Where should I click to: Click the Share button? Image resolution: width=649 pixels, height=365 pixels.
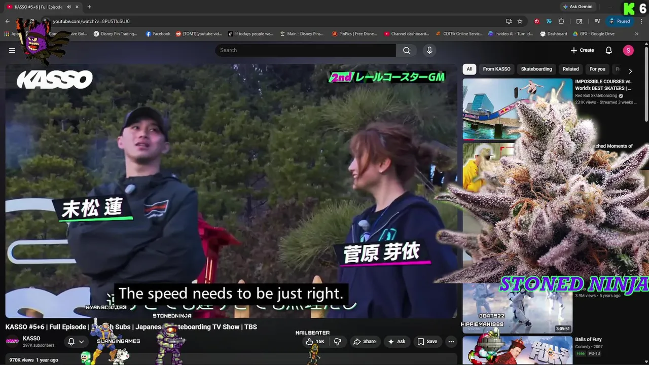point(365,342)
